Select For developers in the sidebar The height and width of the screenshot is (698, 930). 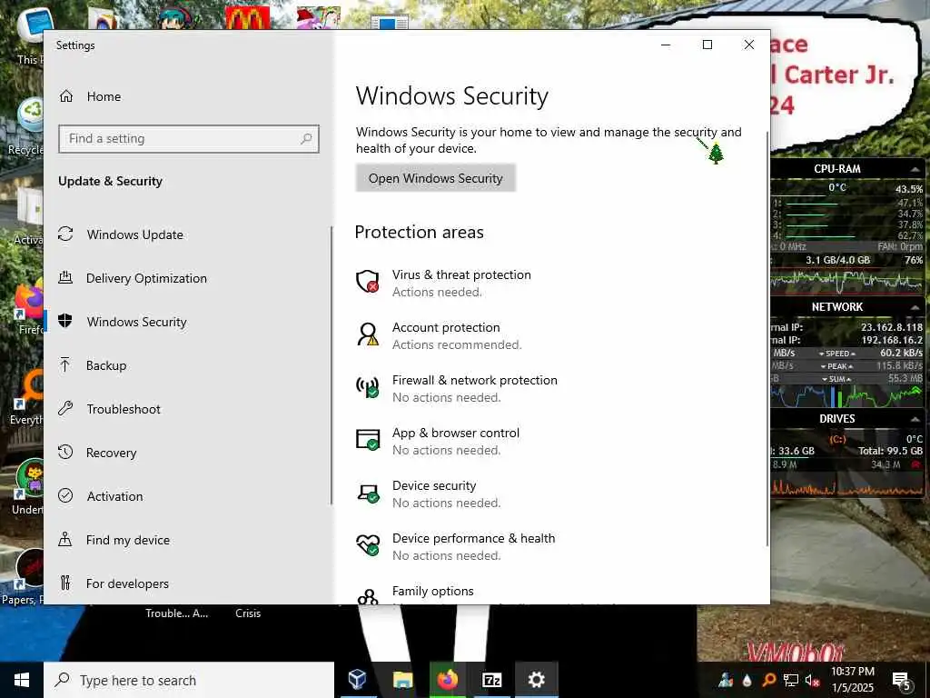187,583
